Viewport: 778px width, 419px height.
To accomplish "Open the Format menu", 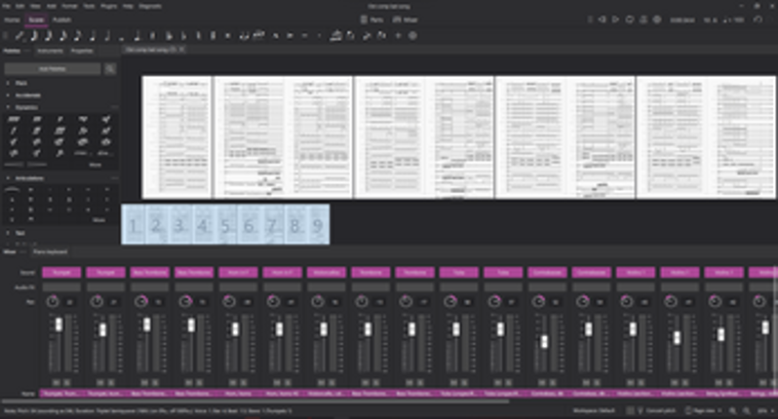I will [x=69, y=7].
